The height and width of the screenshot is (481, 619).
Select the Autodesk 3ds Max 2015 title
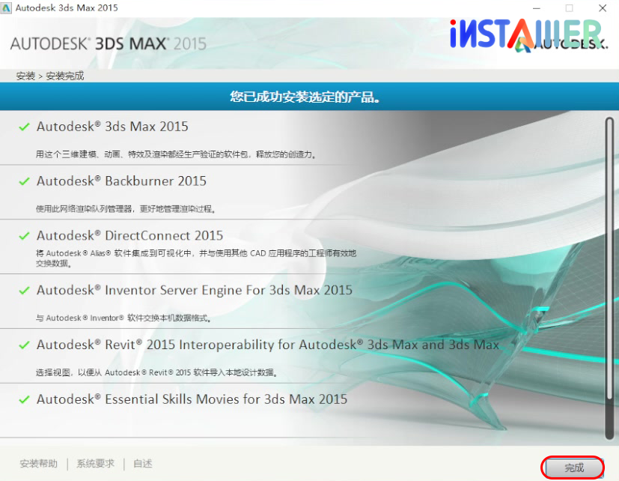pyautogui.click(x=112, y=127)
